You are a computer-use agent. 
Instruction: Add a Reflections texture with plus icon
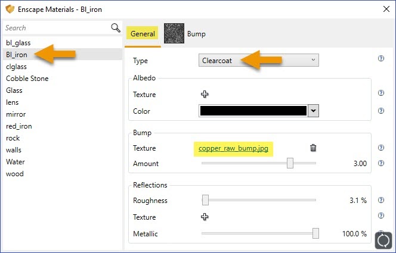(205, 217)
